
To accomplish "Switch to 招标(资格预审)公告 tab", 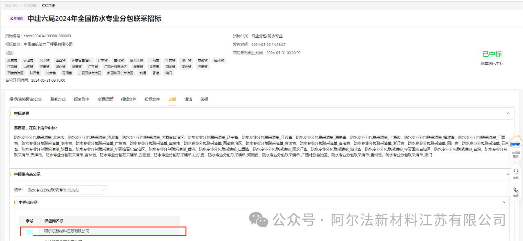I will (26, 99).
